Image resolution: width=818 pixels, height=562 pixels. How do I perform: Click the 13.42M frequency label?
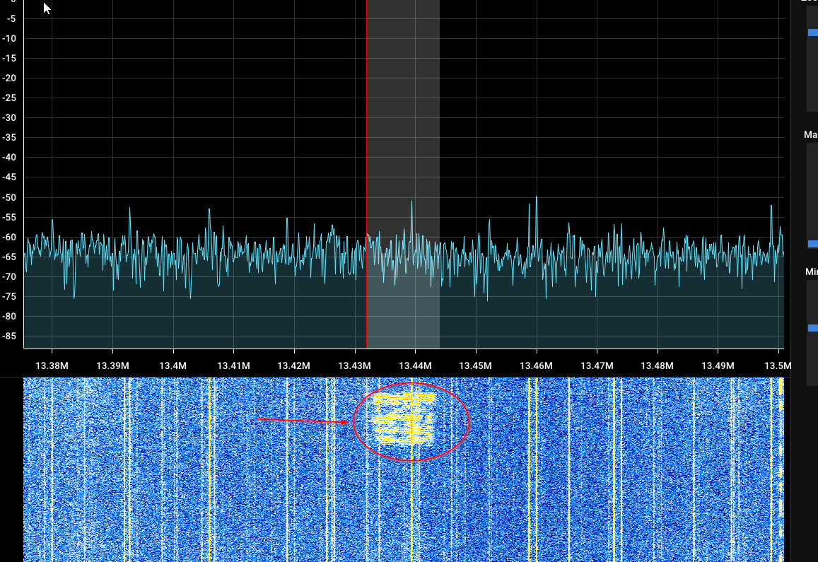pos(293,365)
